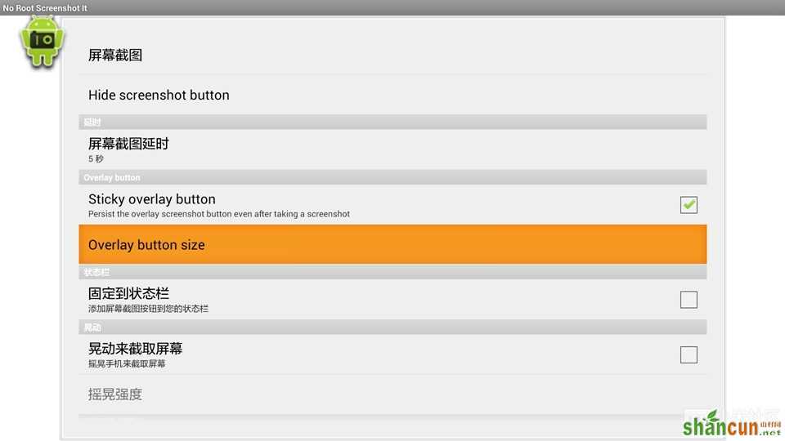The image size is (785, 441).
Task: Click the Sticky overlay button label
Action: [152, 199]
